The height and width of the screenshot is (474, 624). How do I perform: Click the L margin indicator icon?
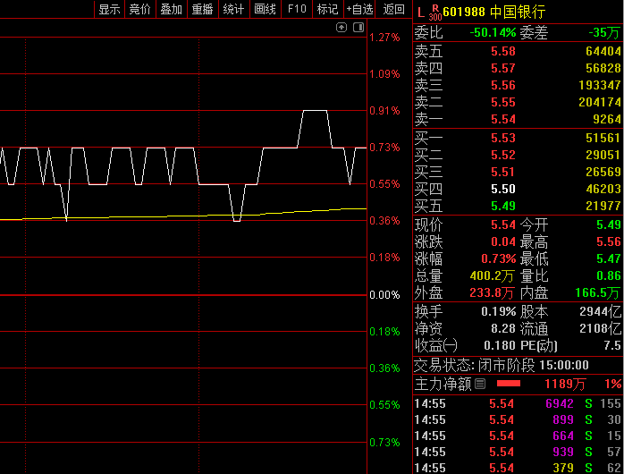[x=421, y=13]
